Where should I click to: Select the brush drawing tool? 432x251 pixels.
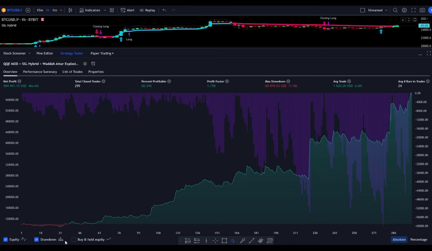(243, 240)
